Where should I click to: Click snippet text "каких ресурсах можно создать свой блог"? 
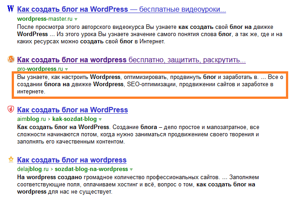point(75,42)
